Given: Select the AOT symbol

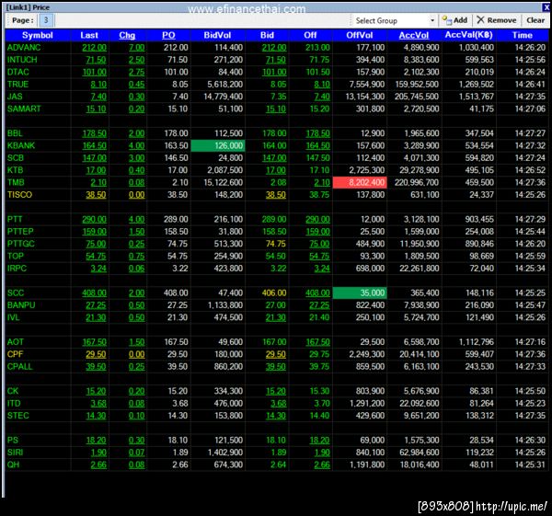Looking at the screenshot, I should tap(16, 342).
